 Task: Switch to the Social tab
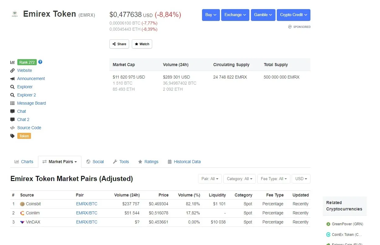95,162
